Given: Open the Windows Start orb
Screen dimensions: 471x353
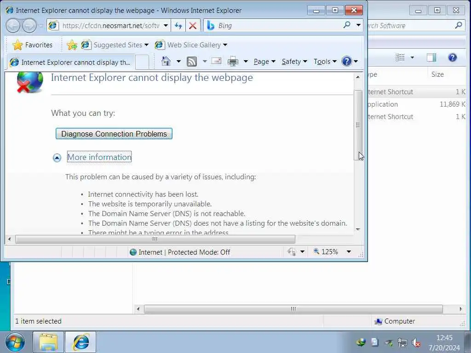Looking at the screenshot, I should tap(15, 342).
